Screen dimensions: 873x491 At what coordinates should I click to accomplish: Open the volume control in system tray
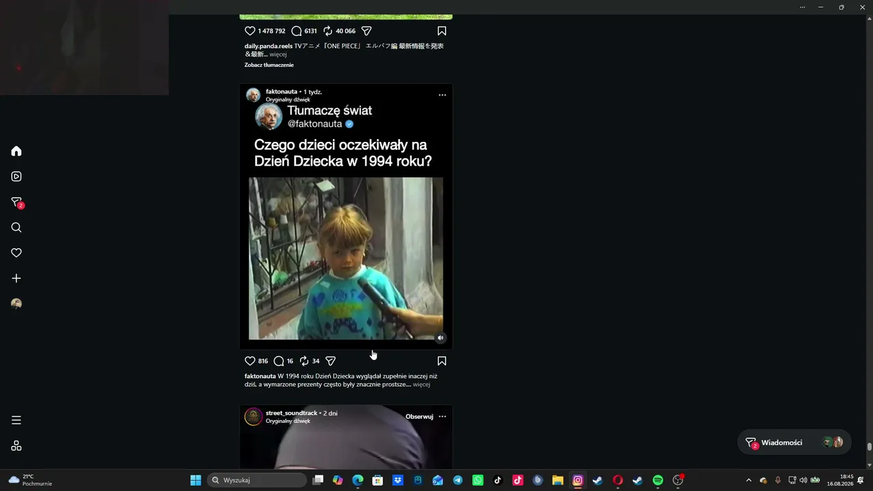pos(803,480)
